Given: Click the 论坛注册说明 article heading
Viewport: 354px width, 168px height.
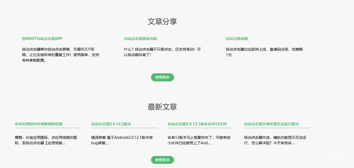Looking at the screenshot, I should coord(237,39).
